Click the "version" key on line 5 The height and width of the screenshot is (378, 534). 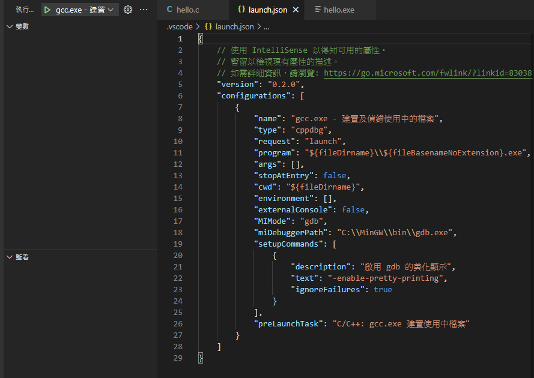click(238, 85)
